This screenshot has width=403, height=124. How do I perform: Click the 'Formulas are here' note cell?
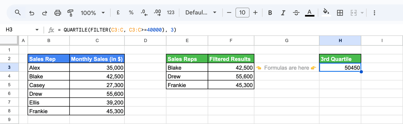point(287,68)
